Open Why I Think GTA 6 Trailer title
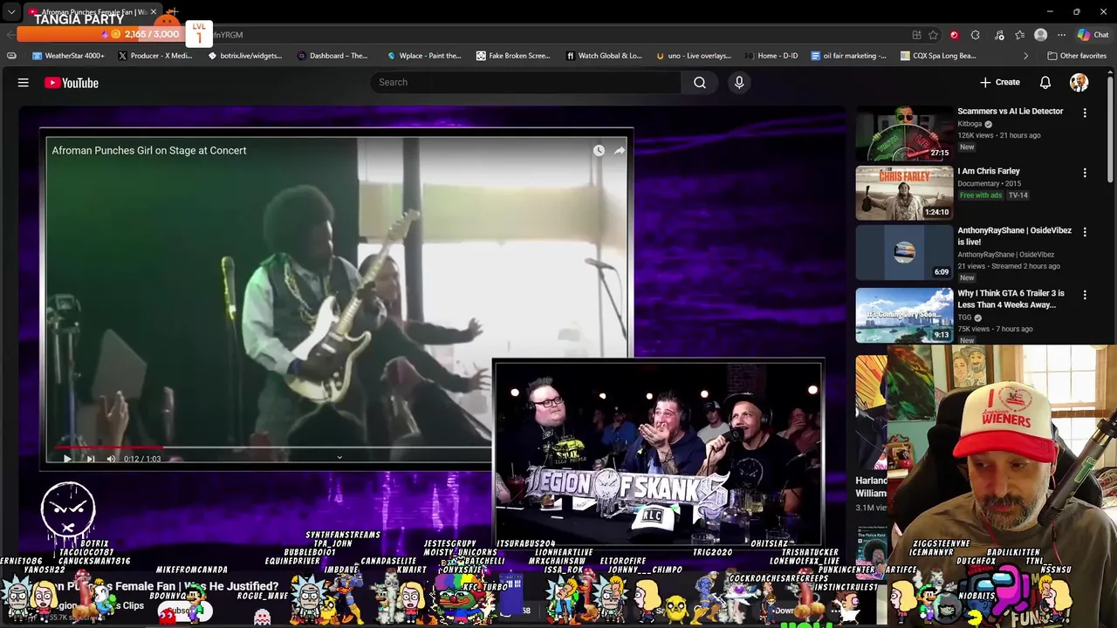Image resolution: width=1117 pixels, height=628 pixels. pos(1011,299)
